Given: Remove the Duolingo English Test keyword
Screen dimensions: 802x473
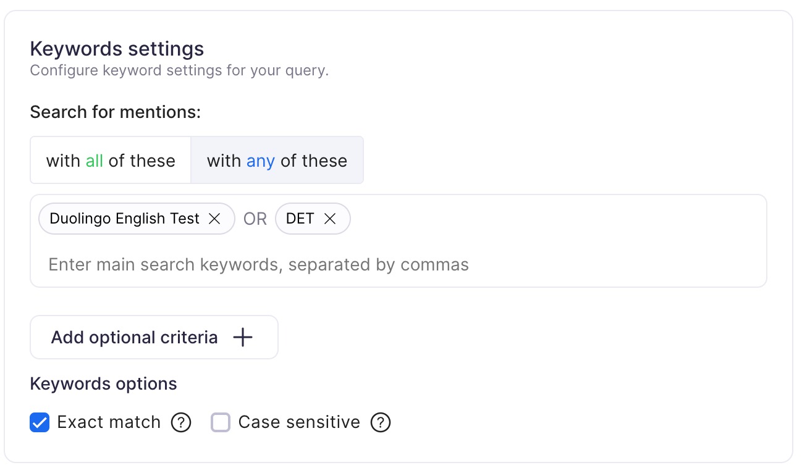Looking at the screenshot, I should 215,219.
